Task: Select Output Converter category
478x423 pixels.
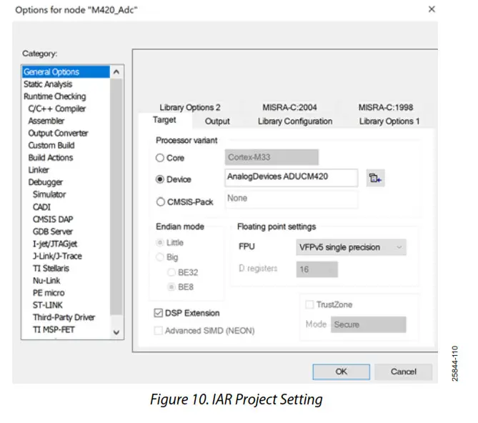Action: click(66, 133)
